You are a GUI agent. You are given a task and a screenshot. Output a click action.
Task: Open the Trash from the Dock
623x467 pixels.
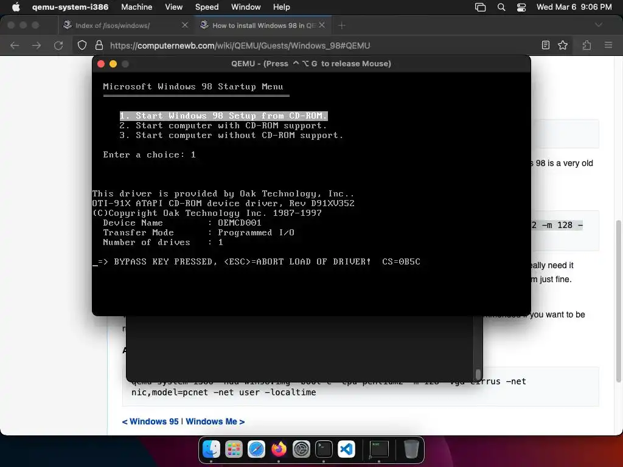[x=411, y=449]
